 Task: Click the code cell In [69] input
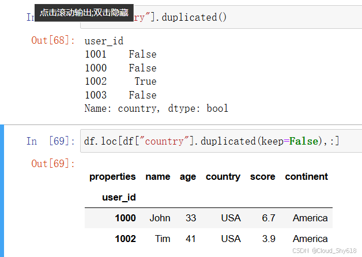pyautogui.click(x=221, y=141)
